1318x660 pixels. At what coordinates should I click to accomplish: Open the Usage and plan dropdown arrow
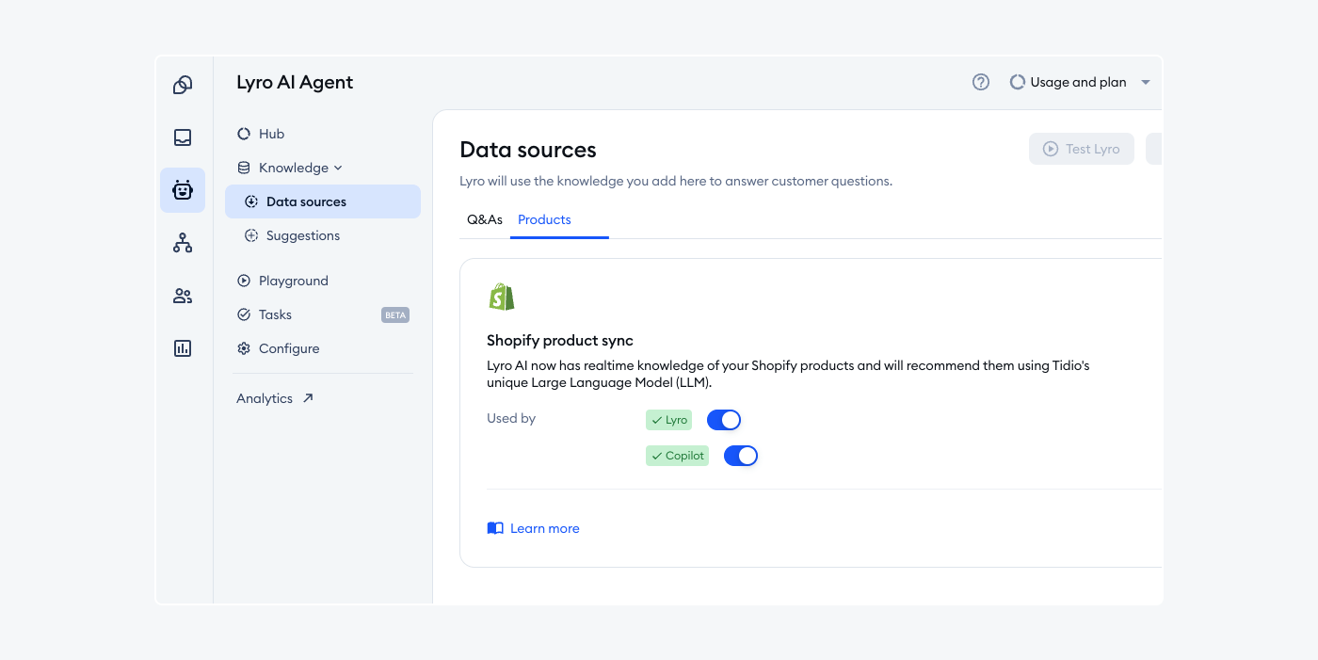(1146, 83)
